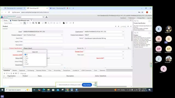Close the Product Ciprofloxacin window tab
This screenshot has width=175, height=98.
pyautogui.click(x=31, y=20)
